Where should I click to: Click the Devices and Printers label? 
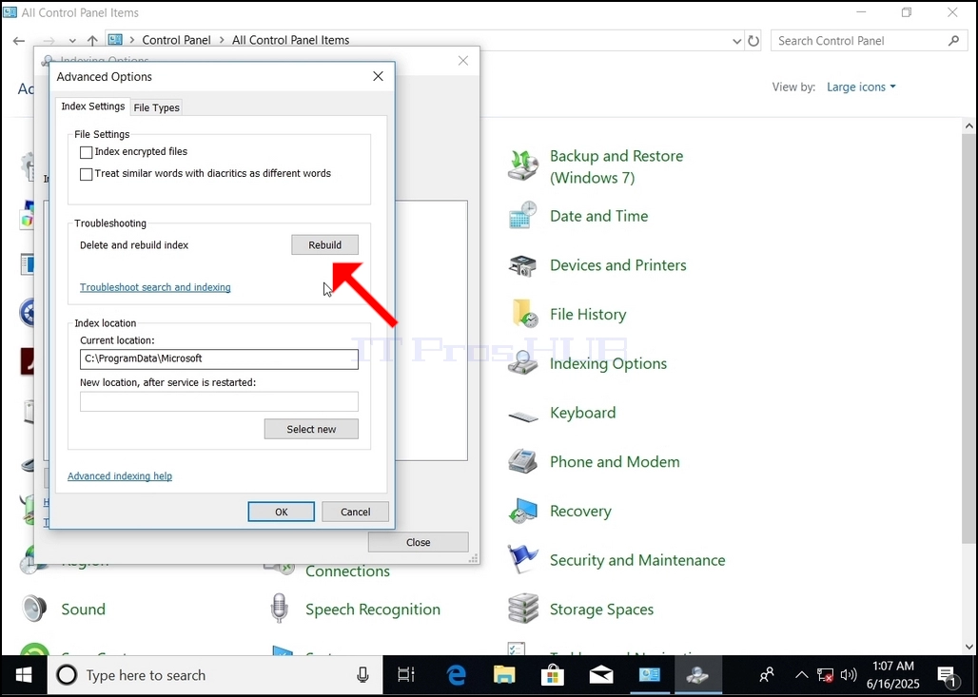pyautogui.click(x=618, y=265)
